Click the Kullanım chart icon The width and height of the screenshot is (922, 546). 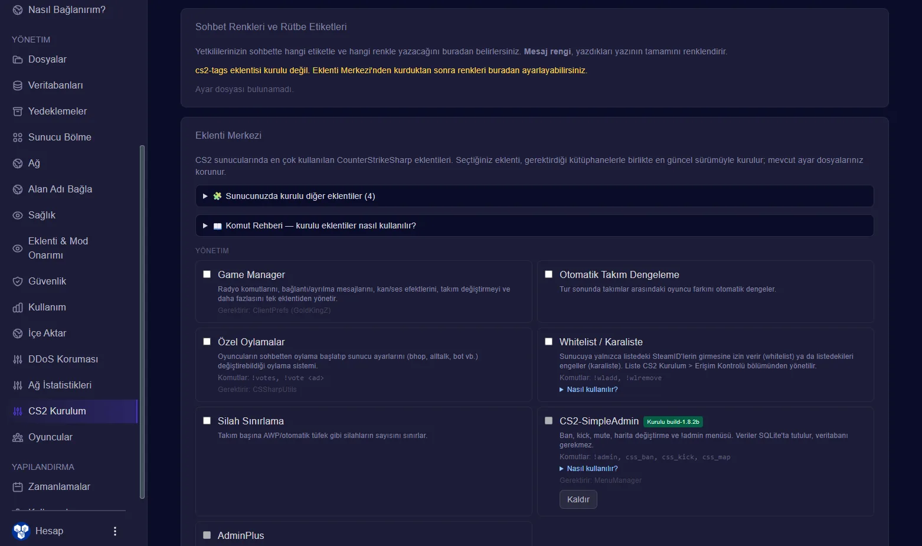[18, 308]
